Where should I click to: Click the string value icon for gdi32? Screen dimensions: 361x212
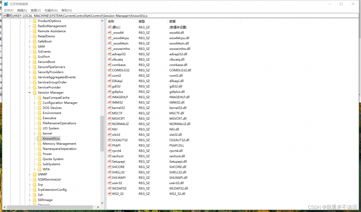point(110,86)
